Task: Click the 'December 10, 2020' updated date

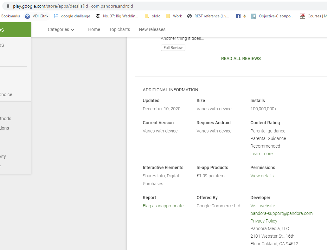Action: (162, 109)
